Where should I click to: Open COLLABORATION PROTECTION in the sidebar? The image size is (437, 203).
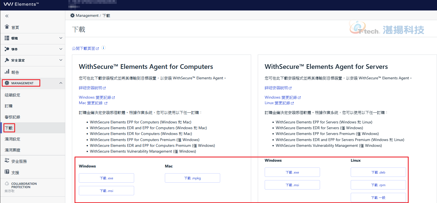click(24, 185)
